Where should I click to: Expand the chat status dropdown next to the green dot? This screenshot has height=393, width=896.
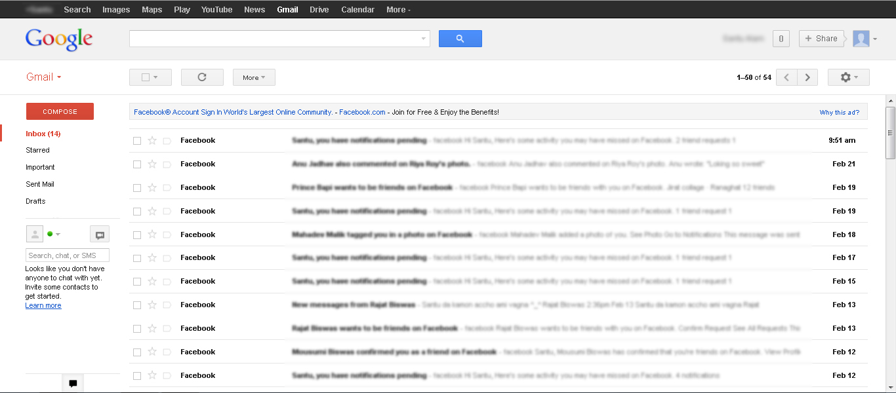58,234
